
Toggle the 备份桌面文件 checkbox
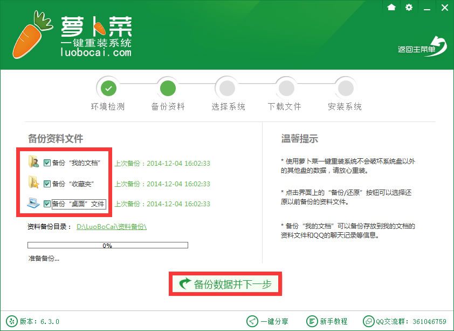(47, 204)
